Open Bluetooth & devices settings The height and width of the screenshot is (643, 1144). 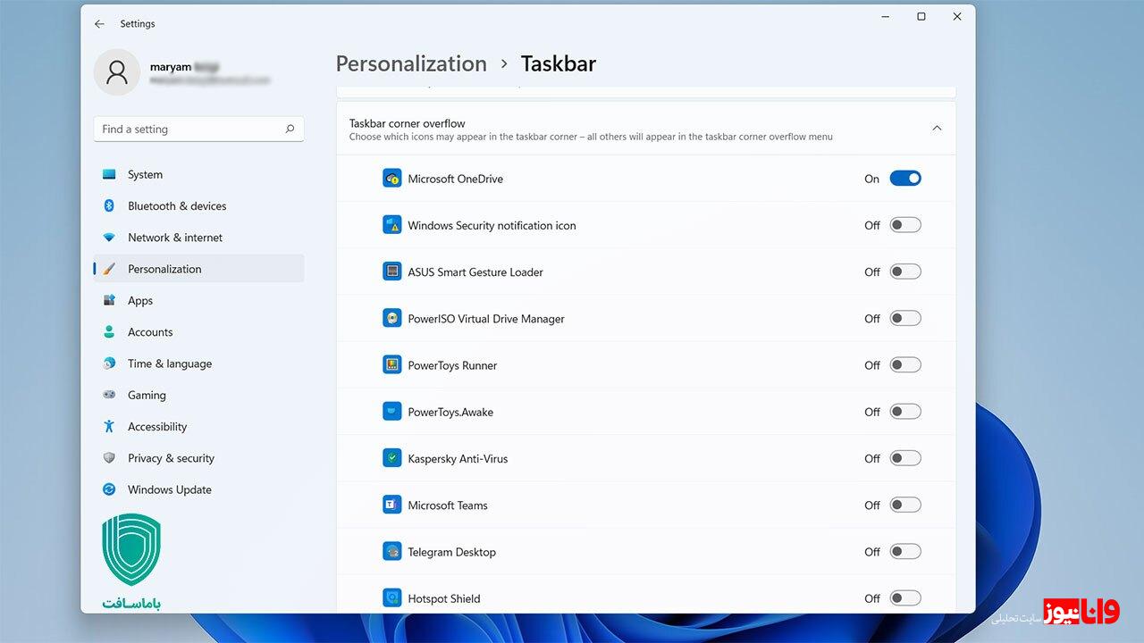[177, 206]
